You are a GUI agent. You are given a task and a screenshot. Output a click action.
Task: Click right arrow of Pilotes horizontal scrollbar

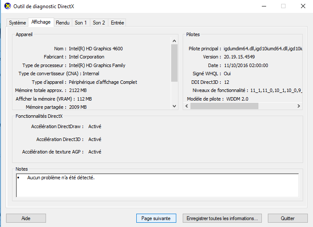[299, 106]
